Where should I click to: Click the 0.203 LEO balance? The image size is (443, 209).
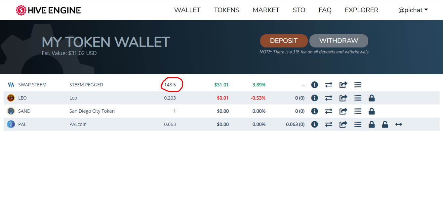(170, 98)
